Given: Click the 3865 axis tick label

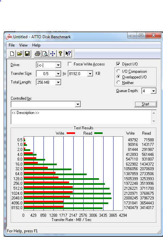Looking at the screenshot, I should point(113,215).
